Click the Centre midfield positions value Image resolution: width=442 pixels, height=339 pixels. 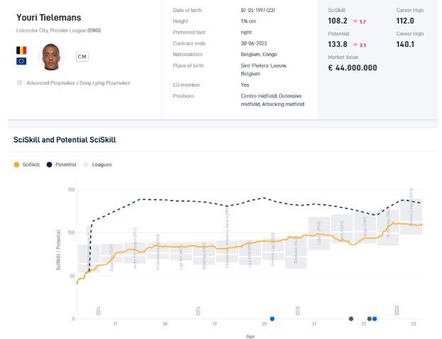272,100
